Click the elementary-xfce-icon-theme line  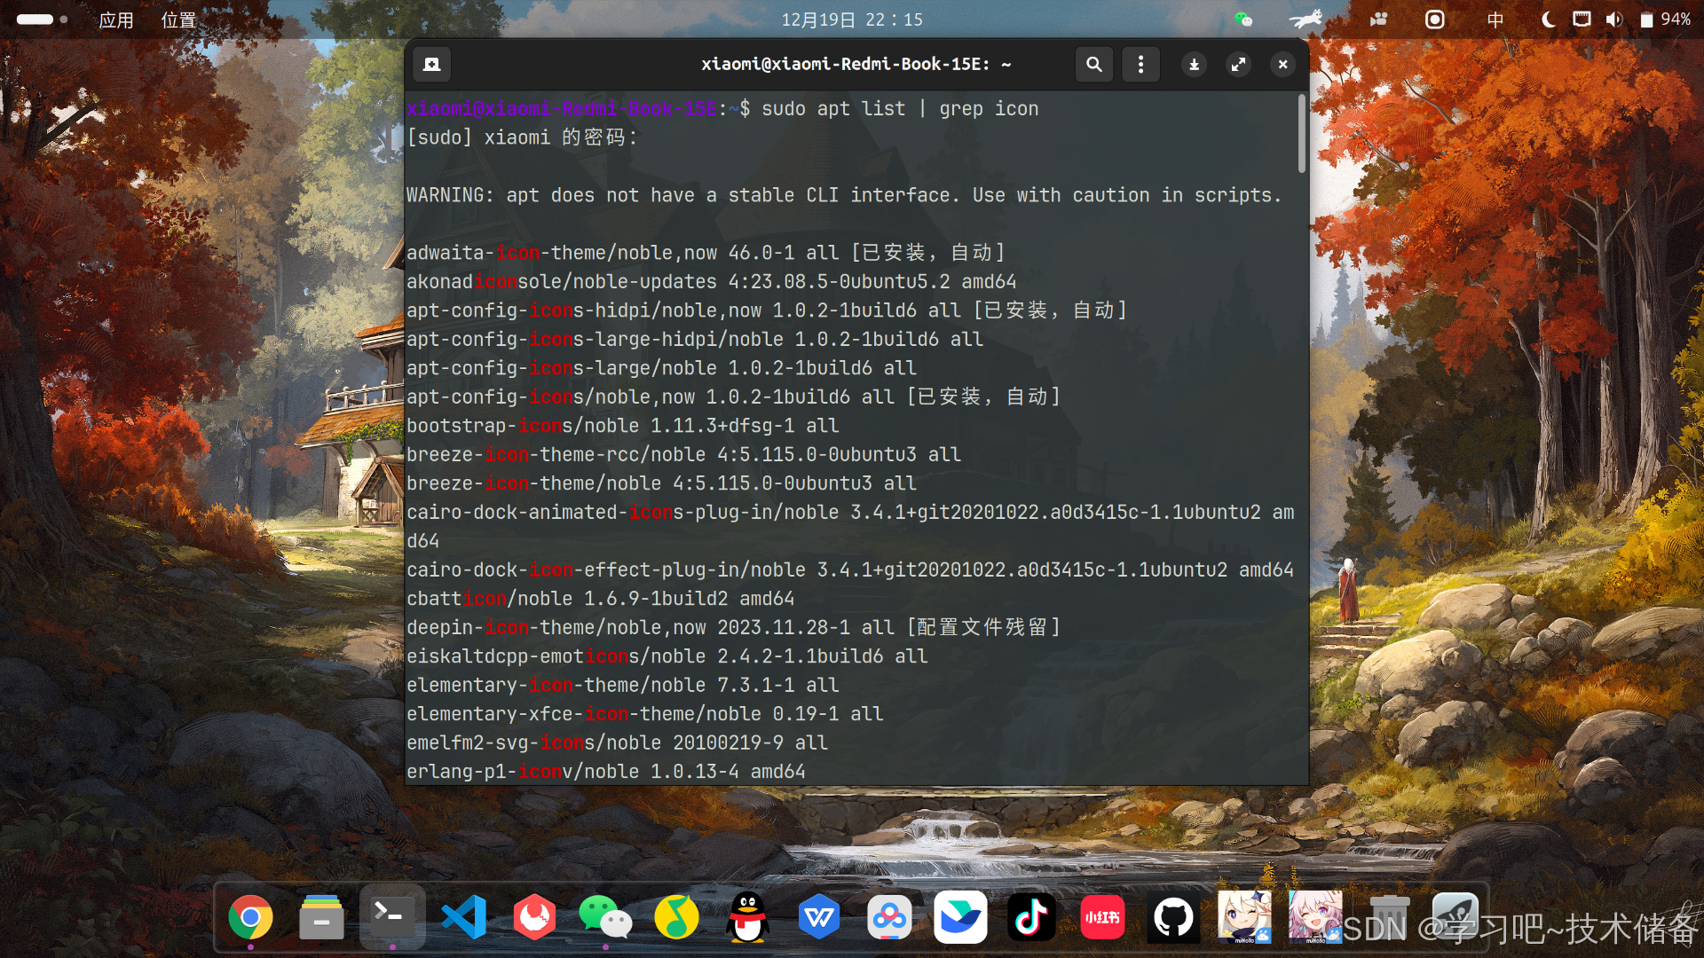[644, 714]
